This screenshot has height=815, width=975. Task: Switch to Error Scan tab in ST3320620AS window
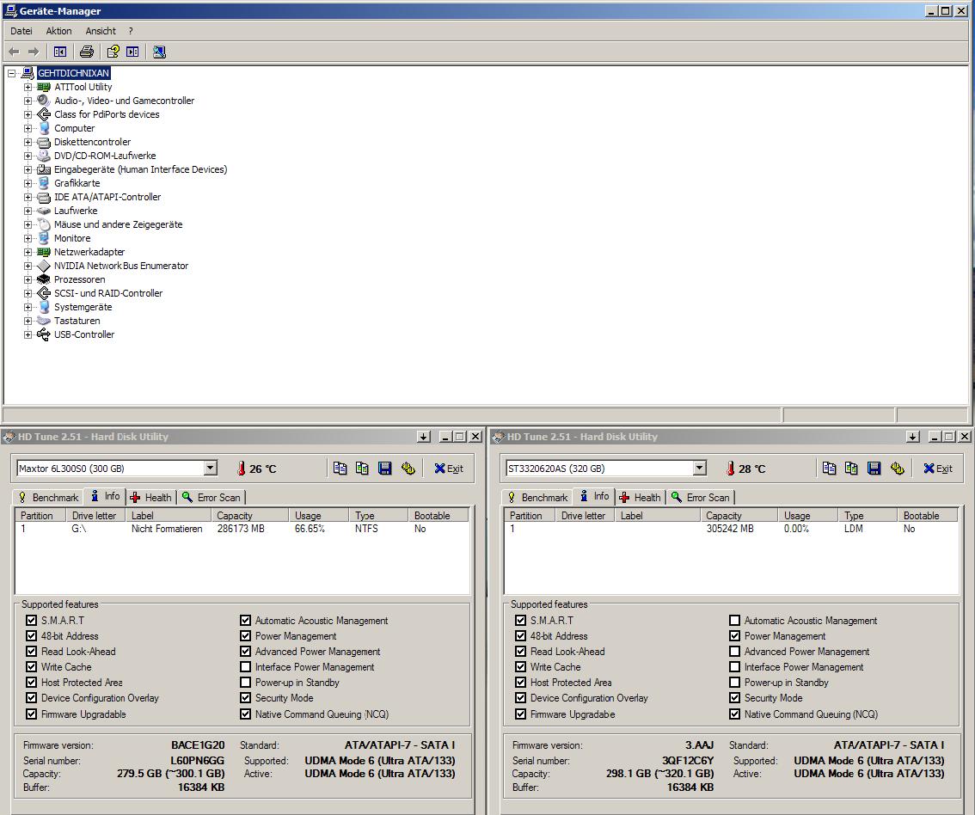700,497
